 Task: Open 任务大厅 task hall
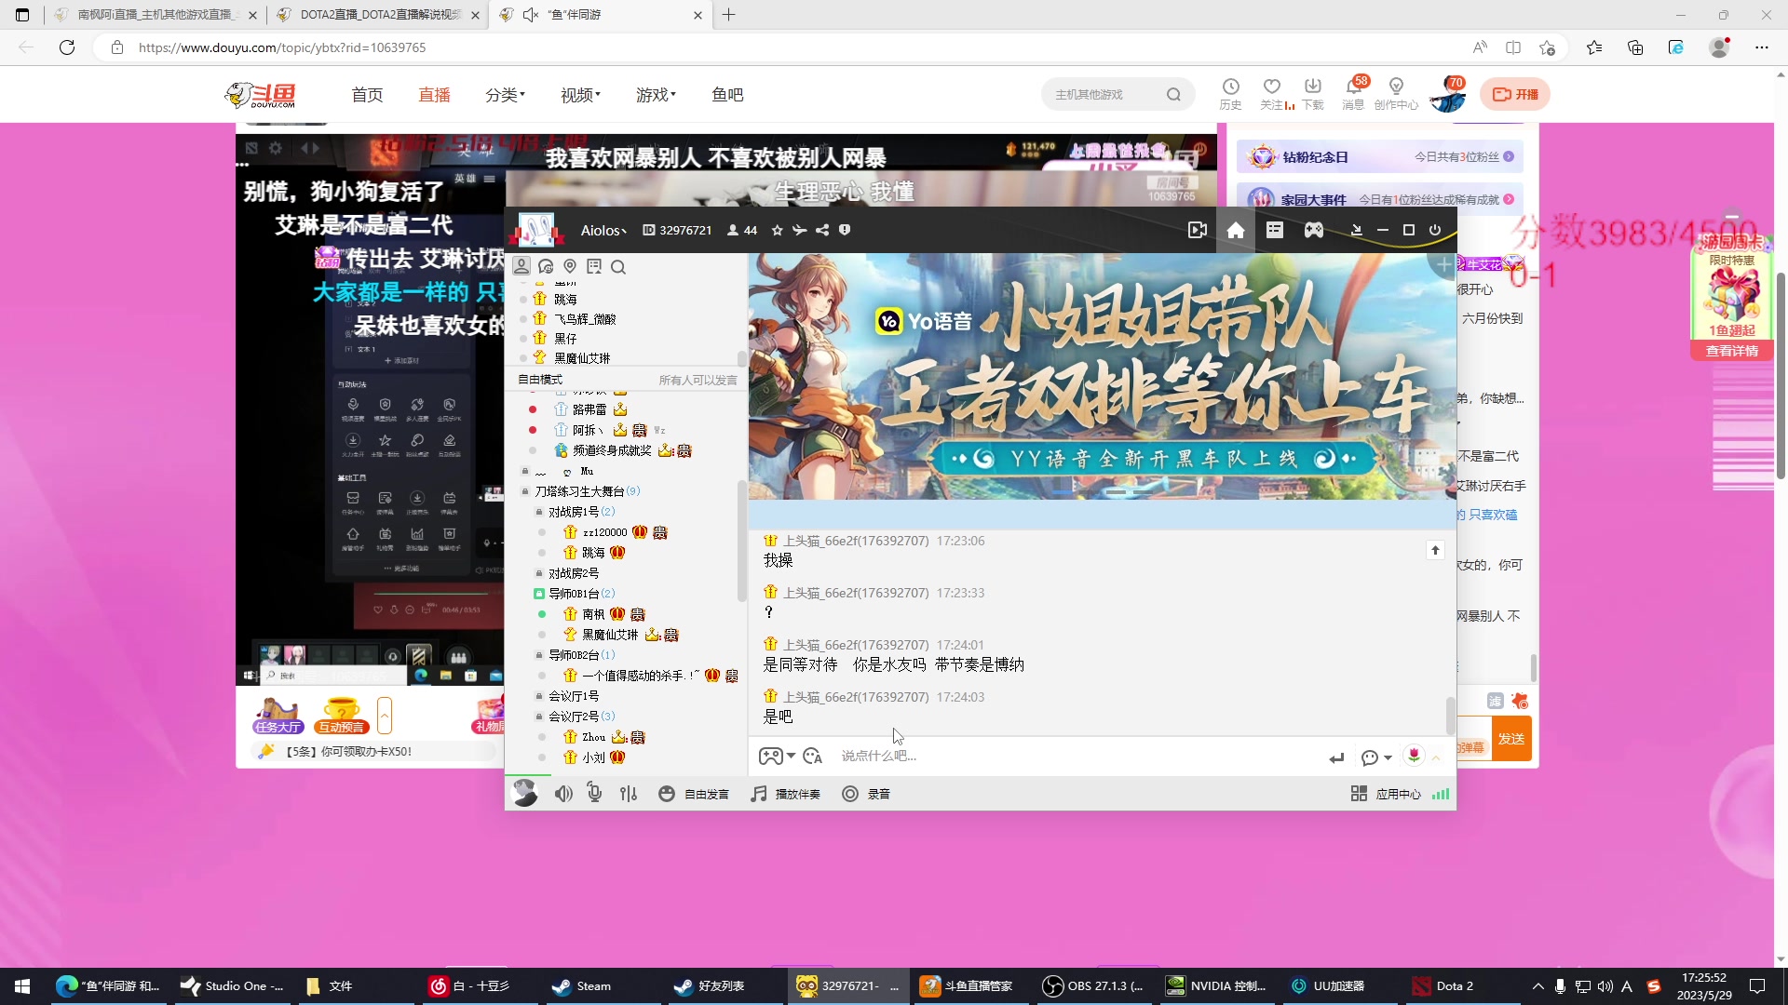coord(278,716)
